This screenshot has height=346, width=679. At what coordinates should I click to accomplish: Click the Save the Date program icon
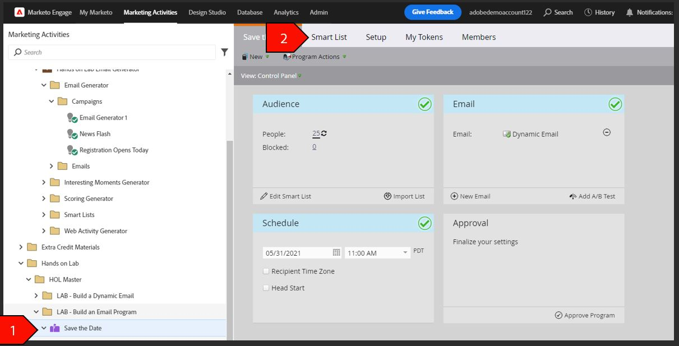[x=55, y=328]
